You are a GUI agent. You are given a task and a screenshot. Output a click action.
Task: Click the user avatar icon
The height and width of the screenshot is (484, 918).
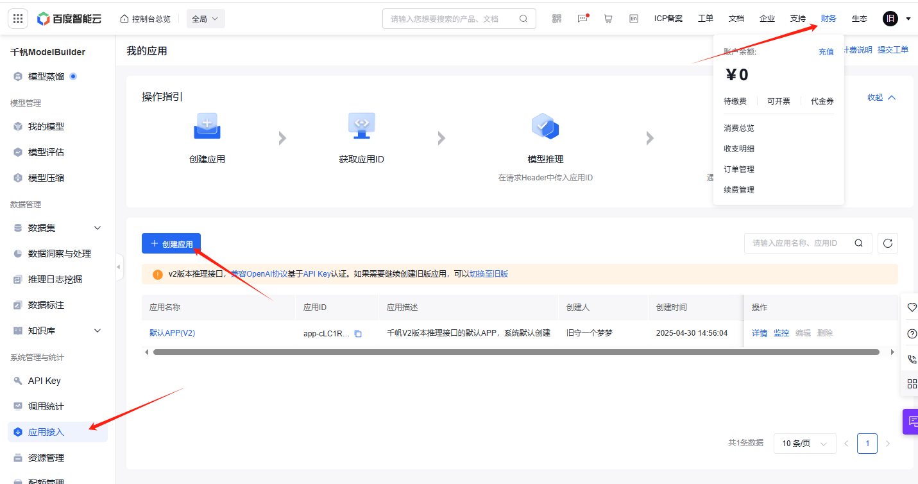pos(890,19)
